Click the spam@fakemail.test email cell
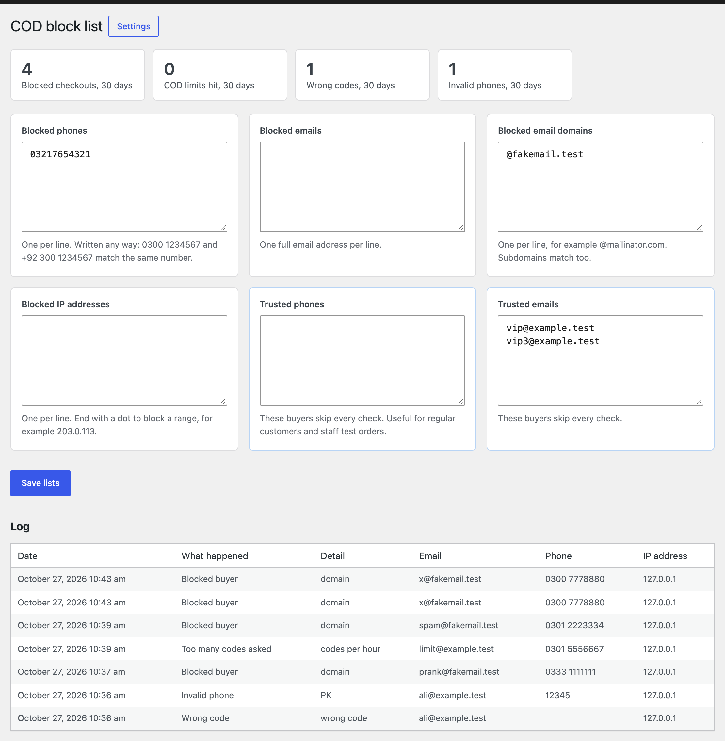The image size is (725, 741). click(x=459, y=625)
